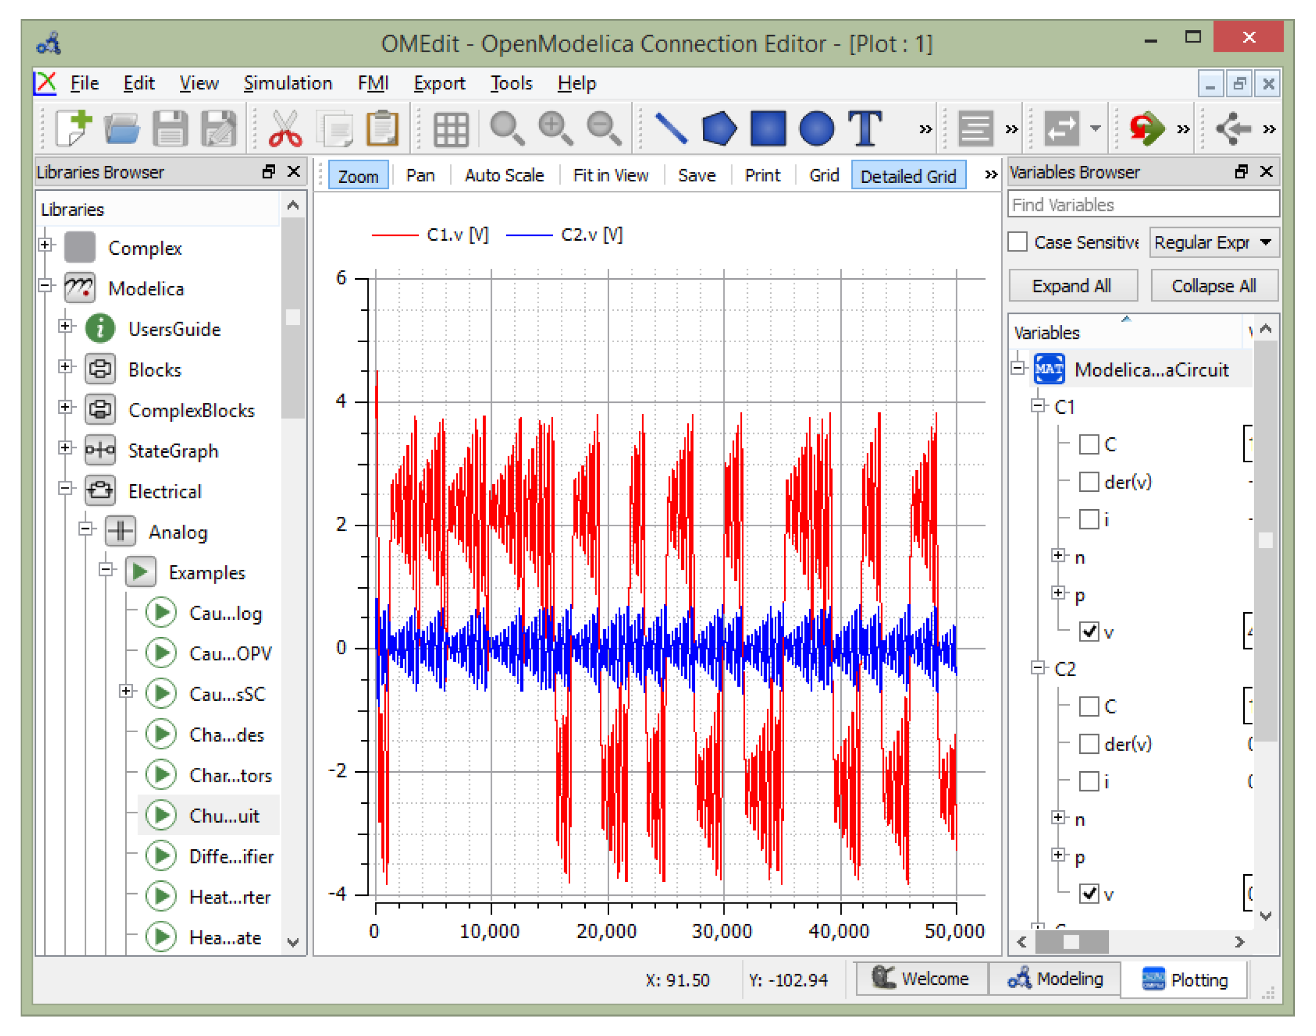
Task: Check der(v) under C1
Action: click(x=1089, y=482)
